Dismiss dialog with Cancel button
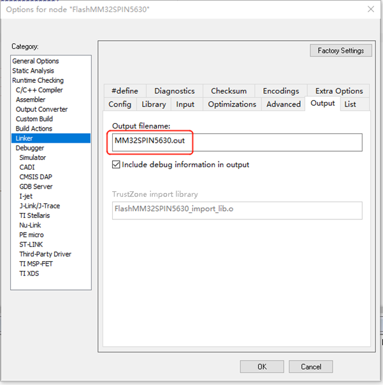This screenshot has height=385, width=383. pyautogui.click(x=310, y=367)
